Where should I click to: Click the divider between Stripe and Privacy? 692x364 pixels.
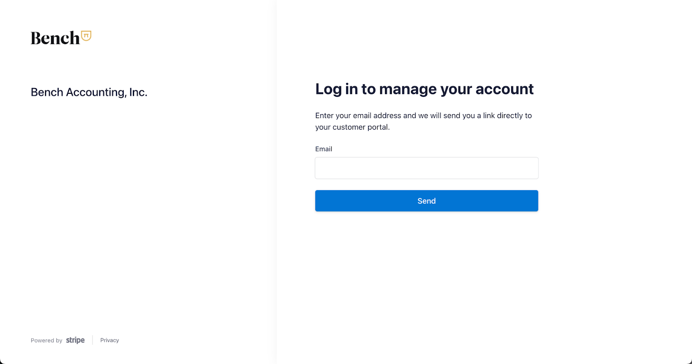93,340
